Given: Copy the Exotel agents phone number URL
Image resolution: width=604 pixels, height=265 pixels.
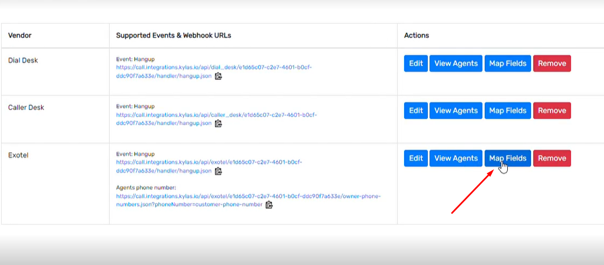Looking at the screenshot, I should pos(269,205).
